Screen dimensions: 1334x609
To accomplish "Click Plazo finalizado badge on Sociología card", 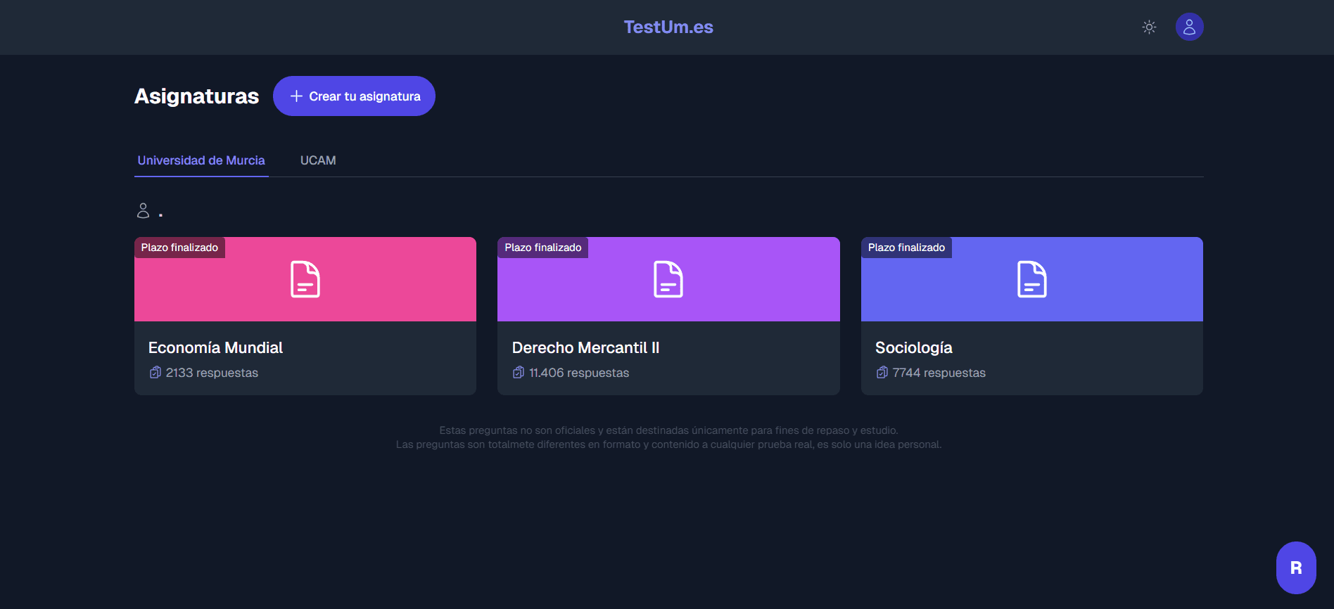I will pos(906,248).
